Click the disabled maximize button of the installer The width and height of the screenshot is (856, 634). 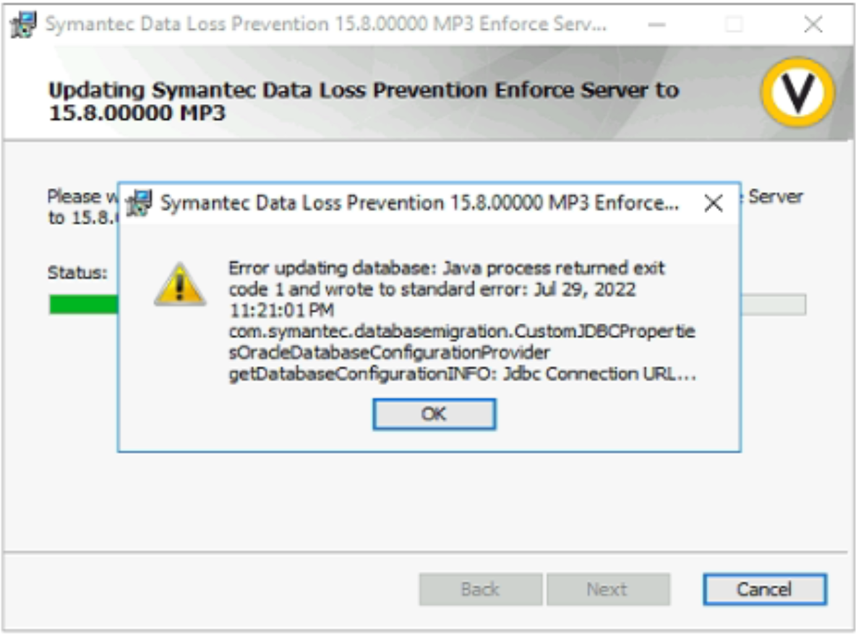coord(734,25)
